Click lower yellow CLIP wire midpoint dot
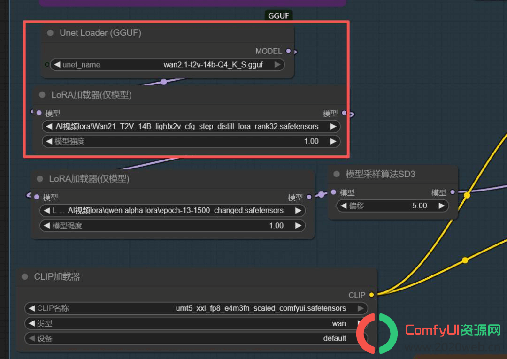Image resolution: width=507 pixels, height=359 pixels. 465,260
